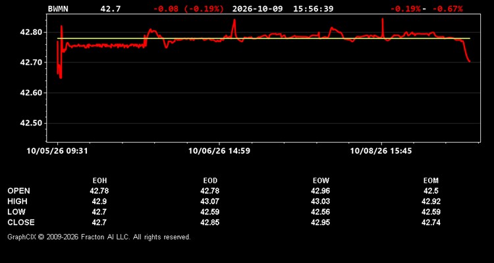The height and width of the screenshot is (263, 494).
Task: Click the EOM column header
Action: tap(431, 181)
